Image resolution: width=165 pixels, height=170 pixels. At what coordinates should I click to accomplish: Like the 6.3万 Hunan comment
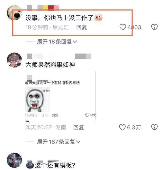click(122, 127)
